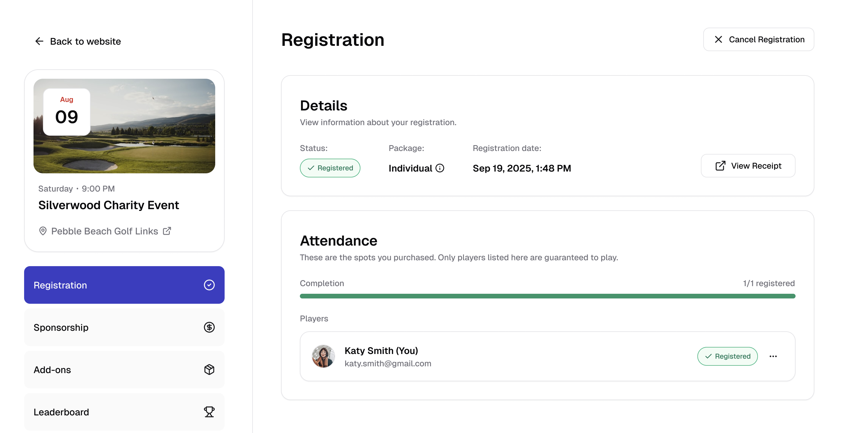Click the info icon next to Individual
Image resolution: width=842 pixels, height=433 pixels.
tap(440, 168)
